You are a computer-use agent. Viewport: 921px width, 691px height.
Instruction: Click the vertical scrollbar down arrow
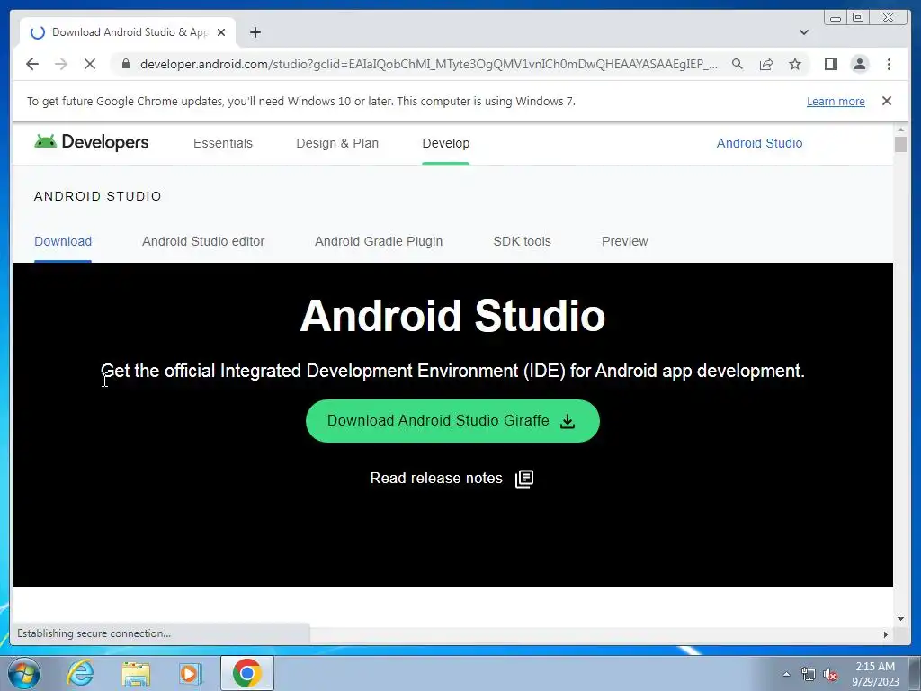pyautogui.click(x=900, y=619)
